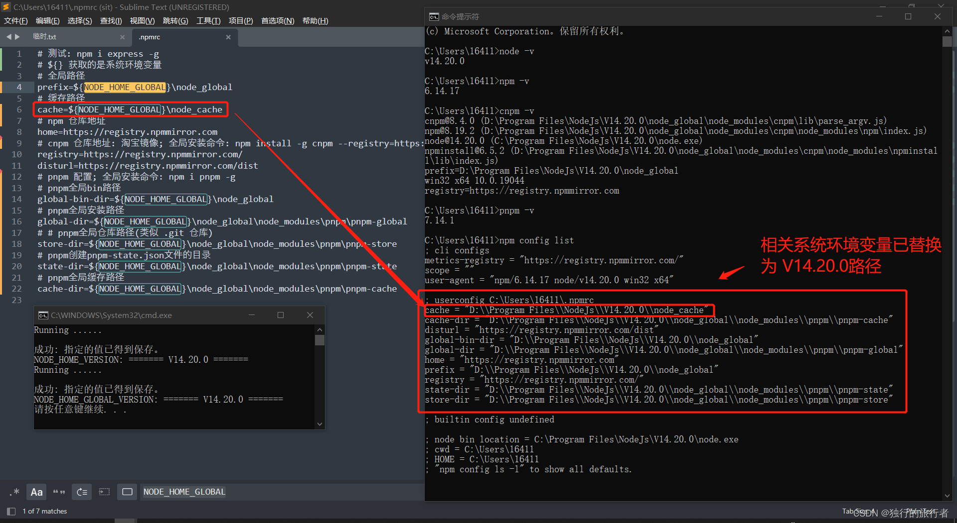Click scroll-up arrow in 命令提示符 window
Image resolution: width=957 pixels, height=523 pixels.
click(947, 31)
